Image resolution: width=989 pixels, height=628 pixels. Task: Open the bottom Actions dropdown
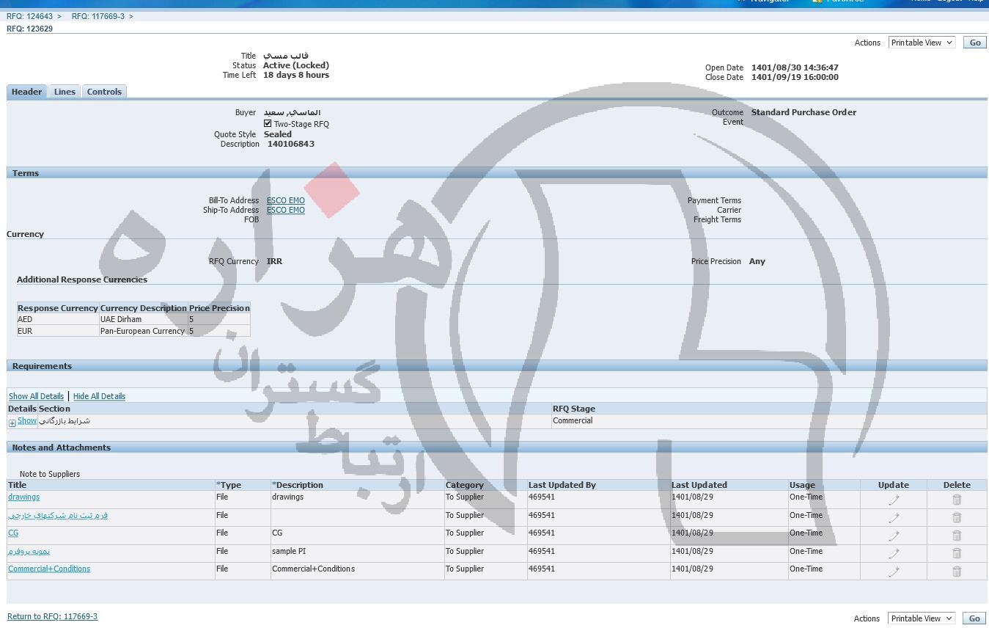point(921,618)
